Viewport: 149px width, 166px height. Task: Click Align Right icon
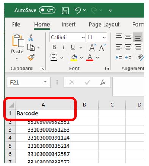coord(138,47)
